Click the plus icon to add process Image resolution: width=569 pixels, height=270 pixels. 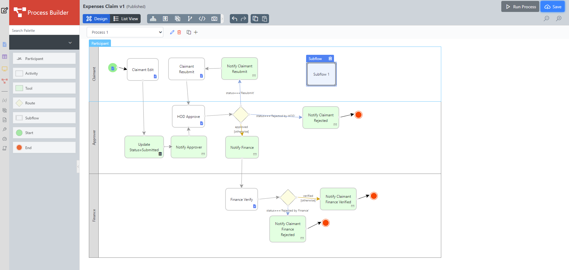point(196,32)
